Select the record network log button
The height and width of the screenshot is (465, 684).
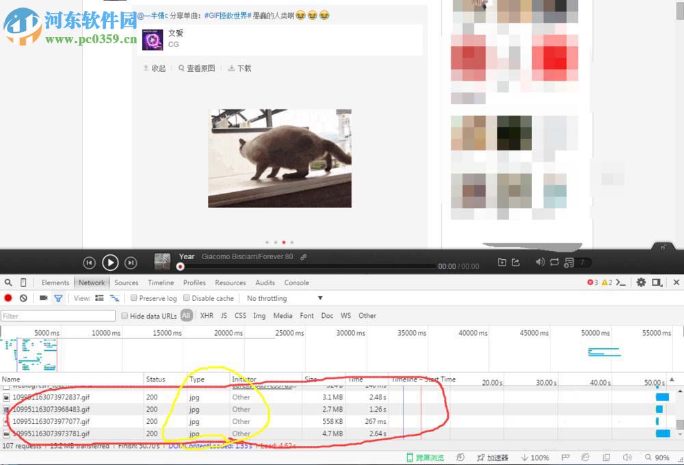coord(8,298)
